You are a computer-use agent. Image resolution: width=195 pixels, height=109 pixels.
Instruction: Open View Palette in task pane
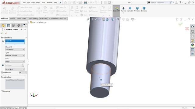pos(193,40)
